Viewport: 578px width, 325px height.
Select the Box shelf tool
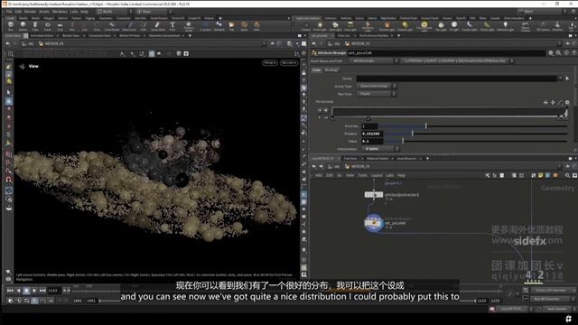click(10, 26)
